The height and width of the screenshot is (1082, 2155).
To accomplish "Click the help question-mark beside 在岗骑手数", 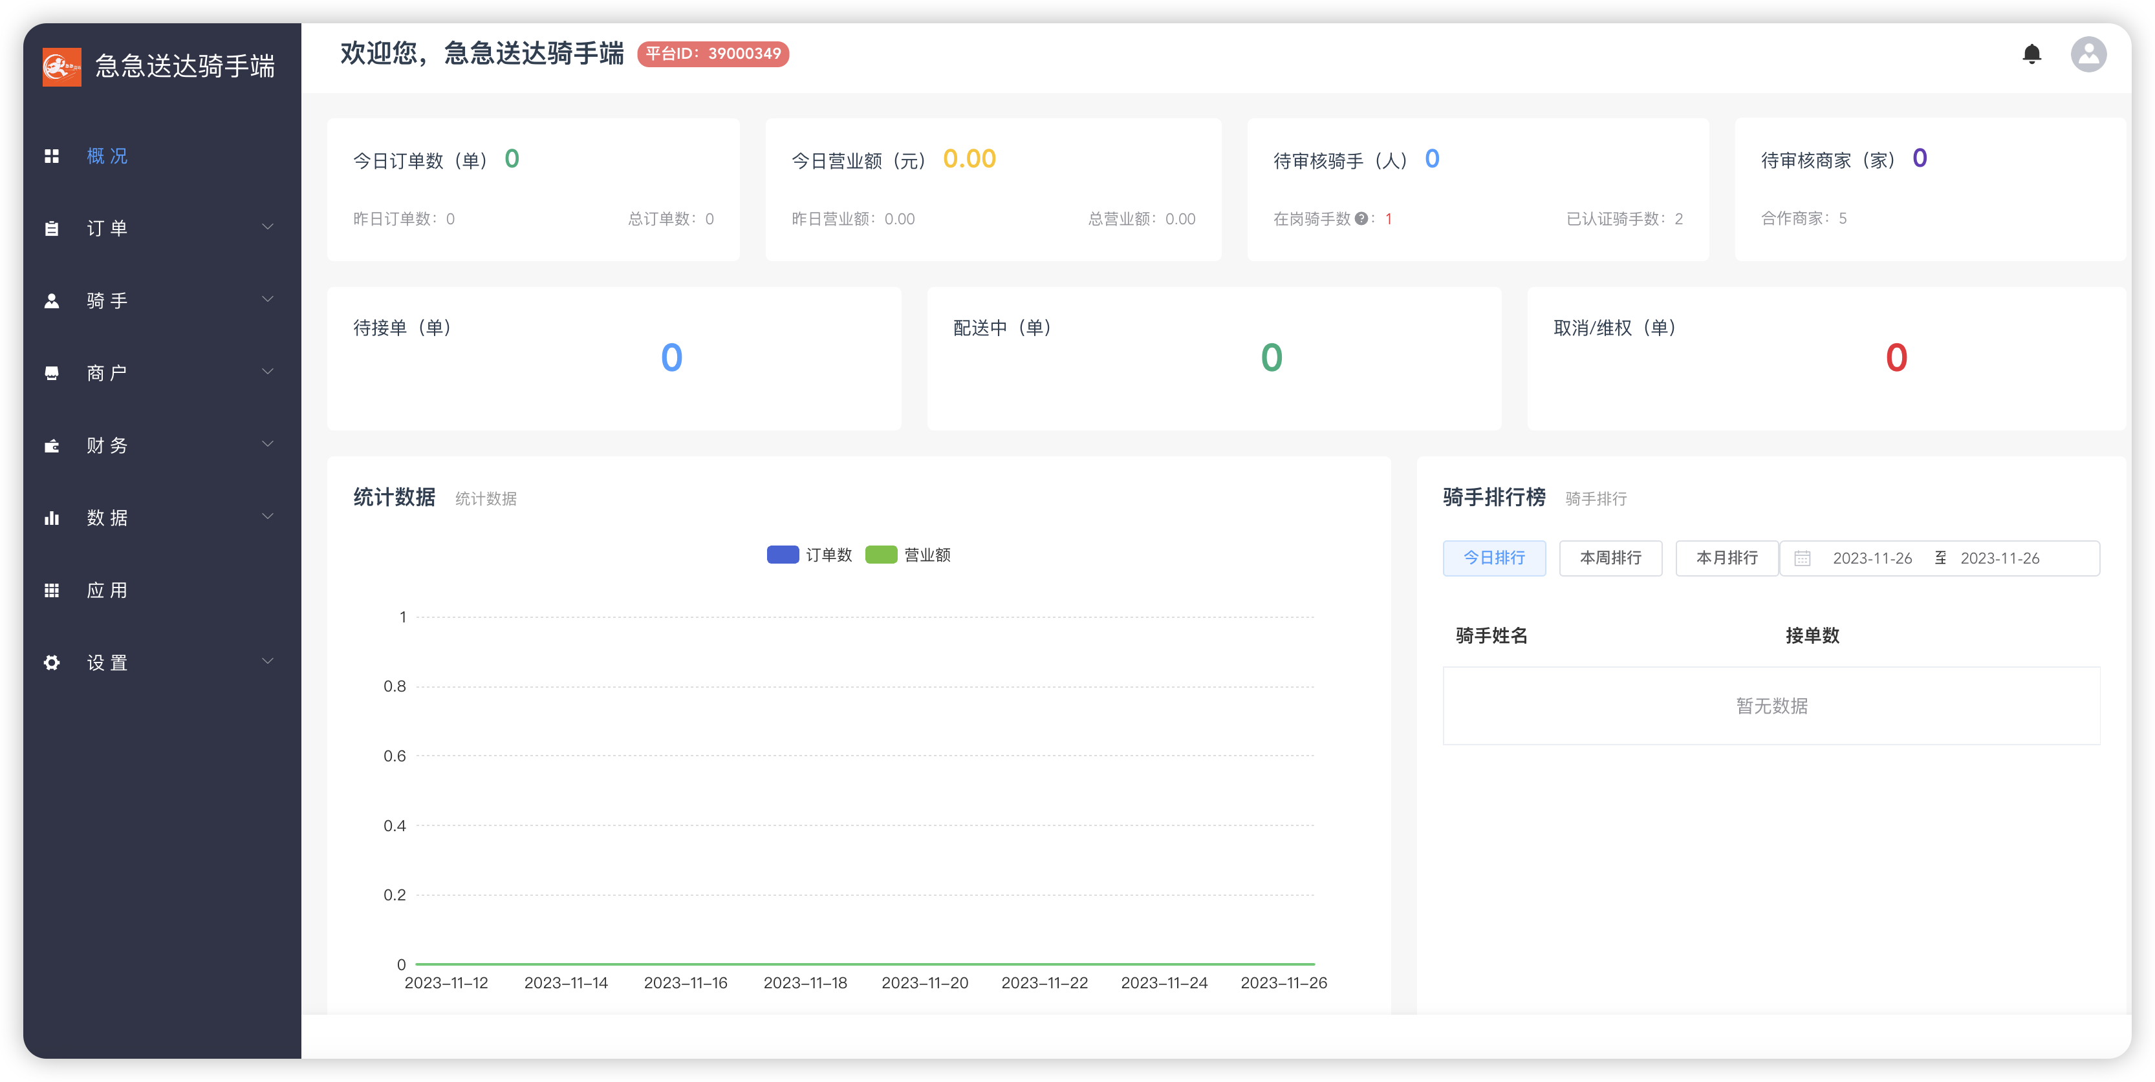I will point(1361,219).
